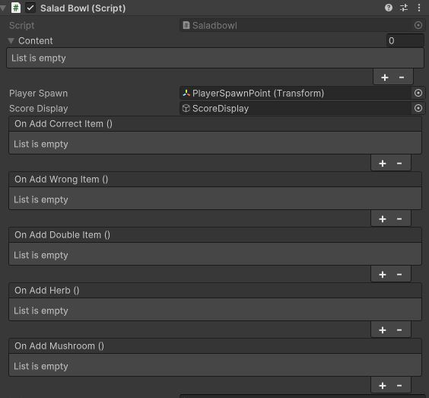Select the PlayerSpawnPoint (Transform) reference field
Viewport: 429px width, 398px height.
pyautogui.click(x=295, y=93)
